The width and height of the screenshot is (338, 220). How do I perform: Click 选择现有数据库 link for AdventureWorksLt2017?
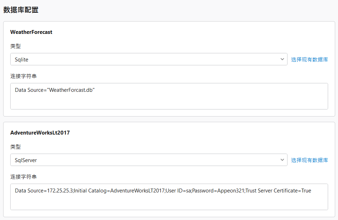tap(309, 160)
